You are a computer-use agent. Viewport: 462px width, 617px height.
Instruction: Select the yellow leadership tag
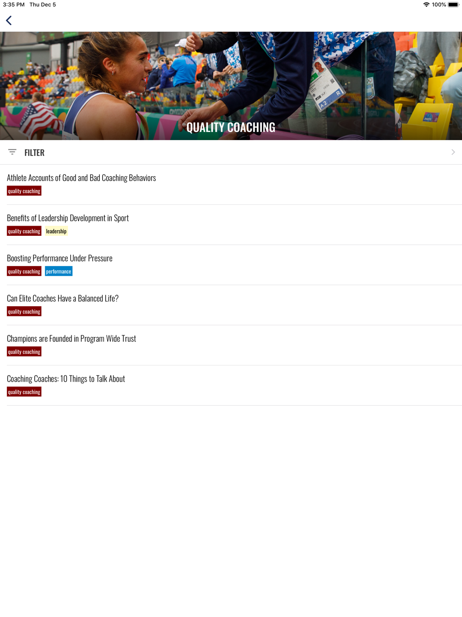pos(56,231)
